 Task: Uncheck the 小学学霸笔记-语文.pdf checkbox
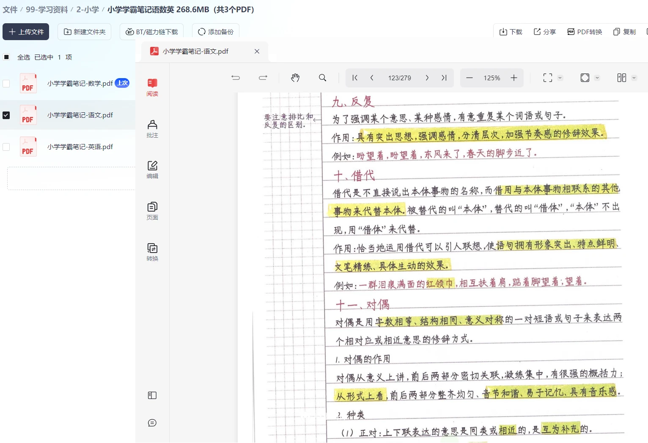tap(6, 115)
